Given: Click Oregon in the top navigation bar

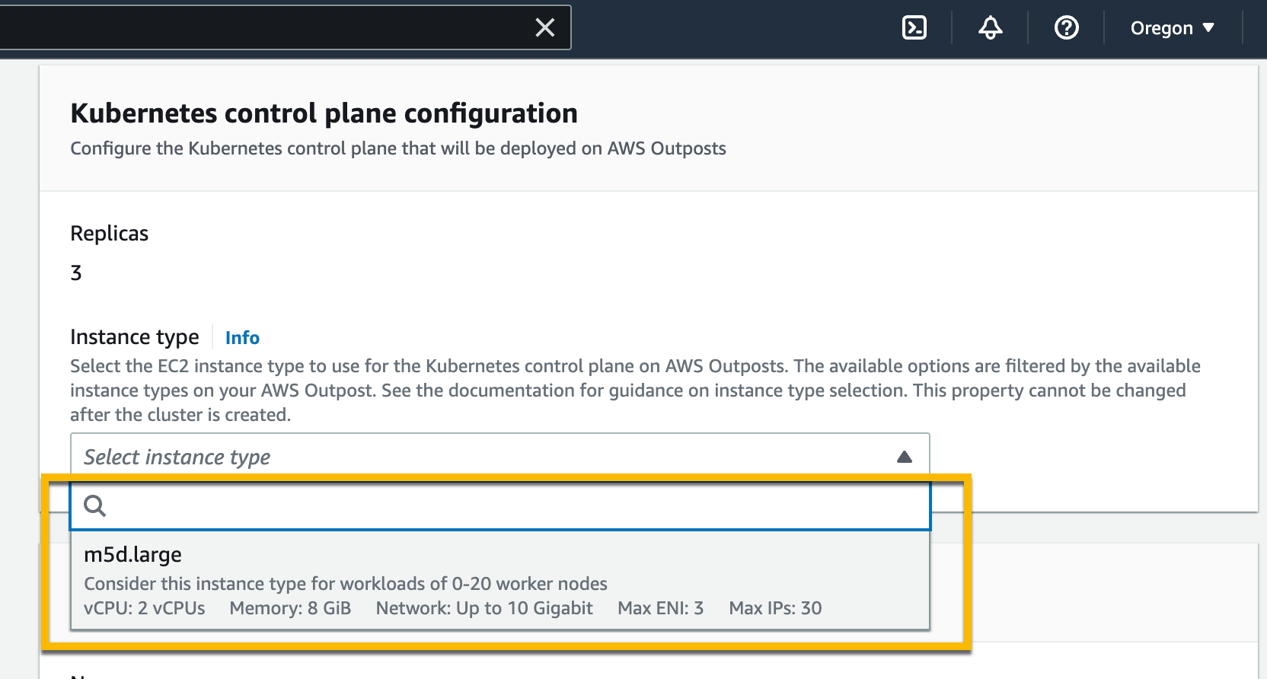Looking at the screenshot, I should 1160,27.
